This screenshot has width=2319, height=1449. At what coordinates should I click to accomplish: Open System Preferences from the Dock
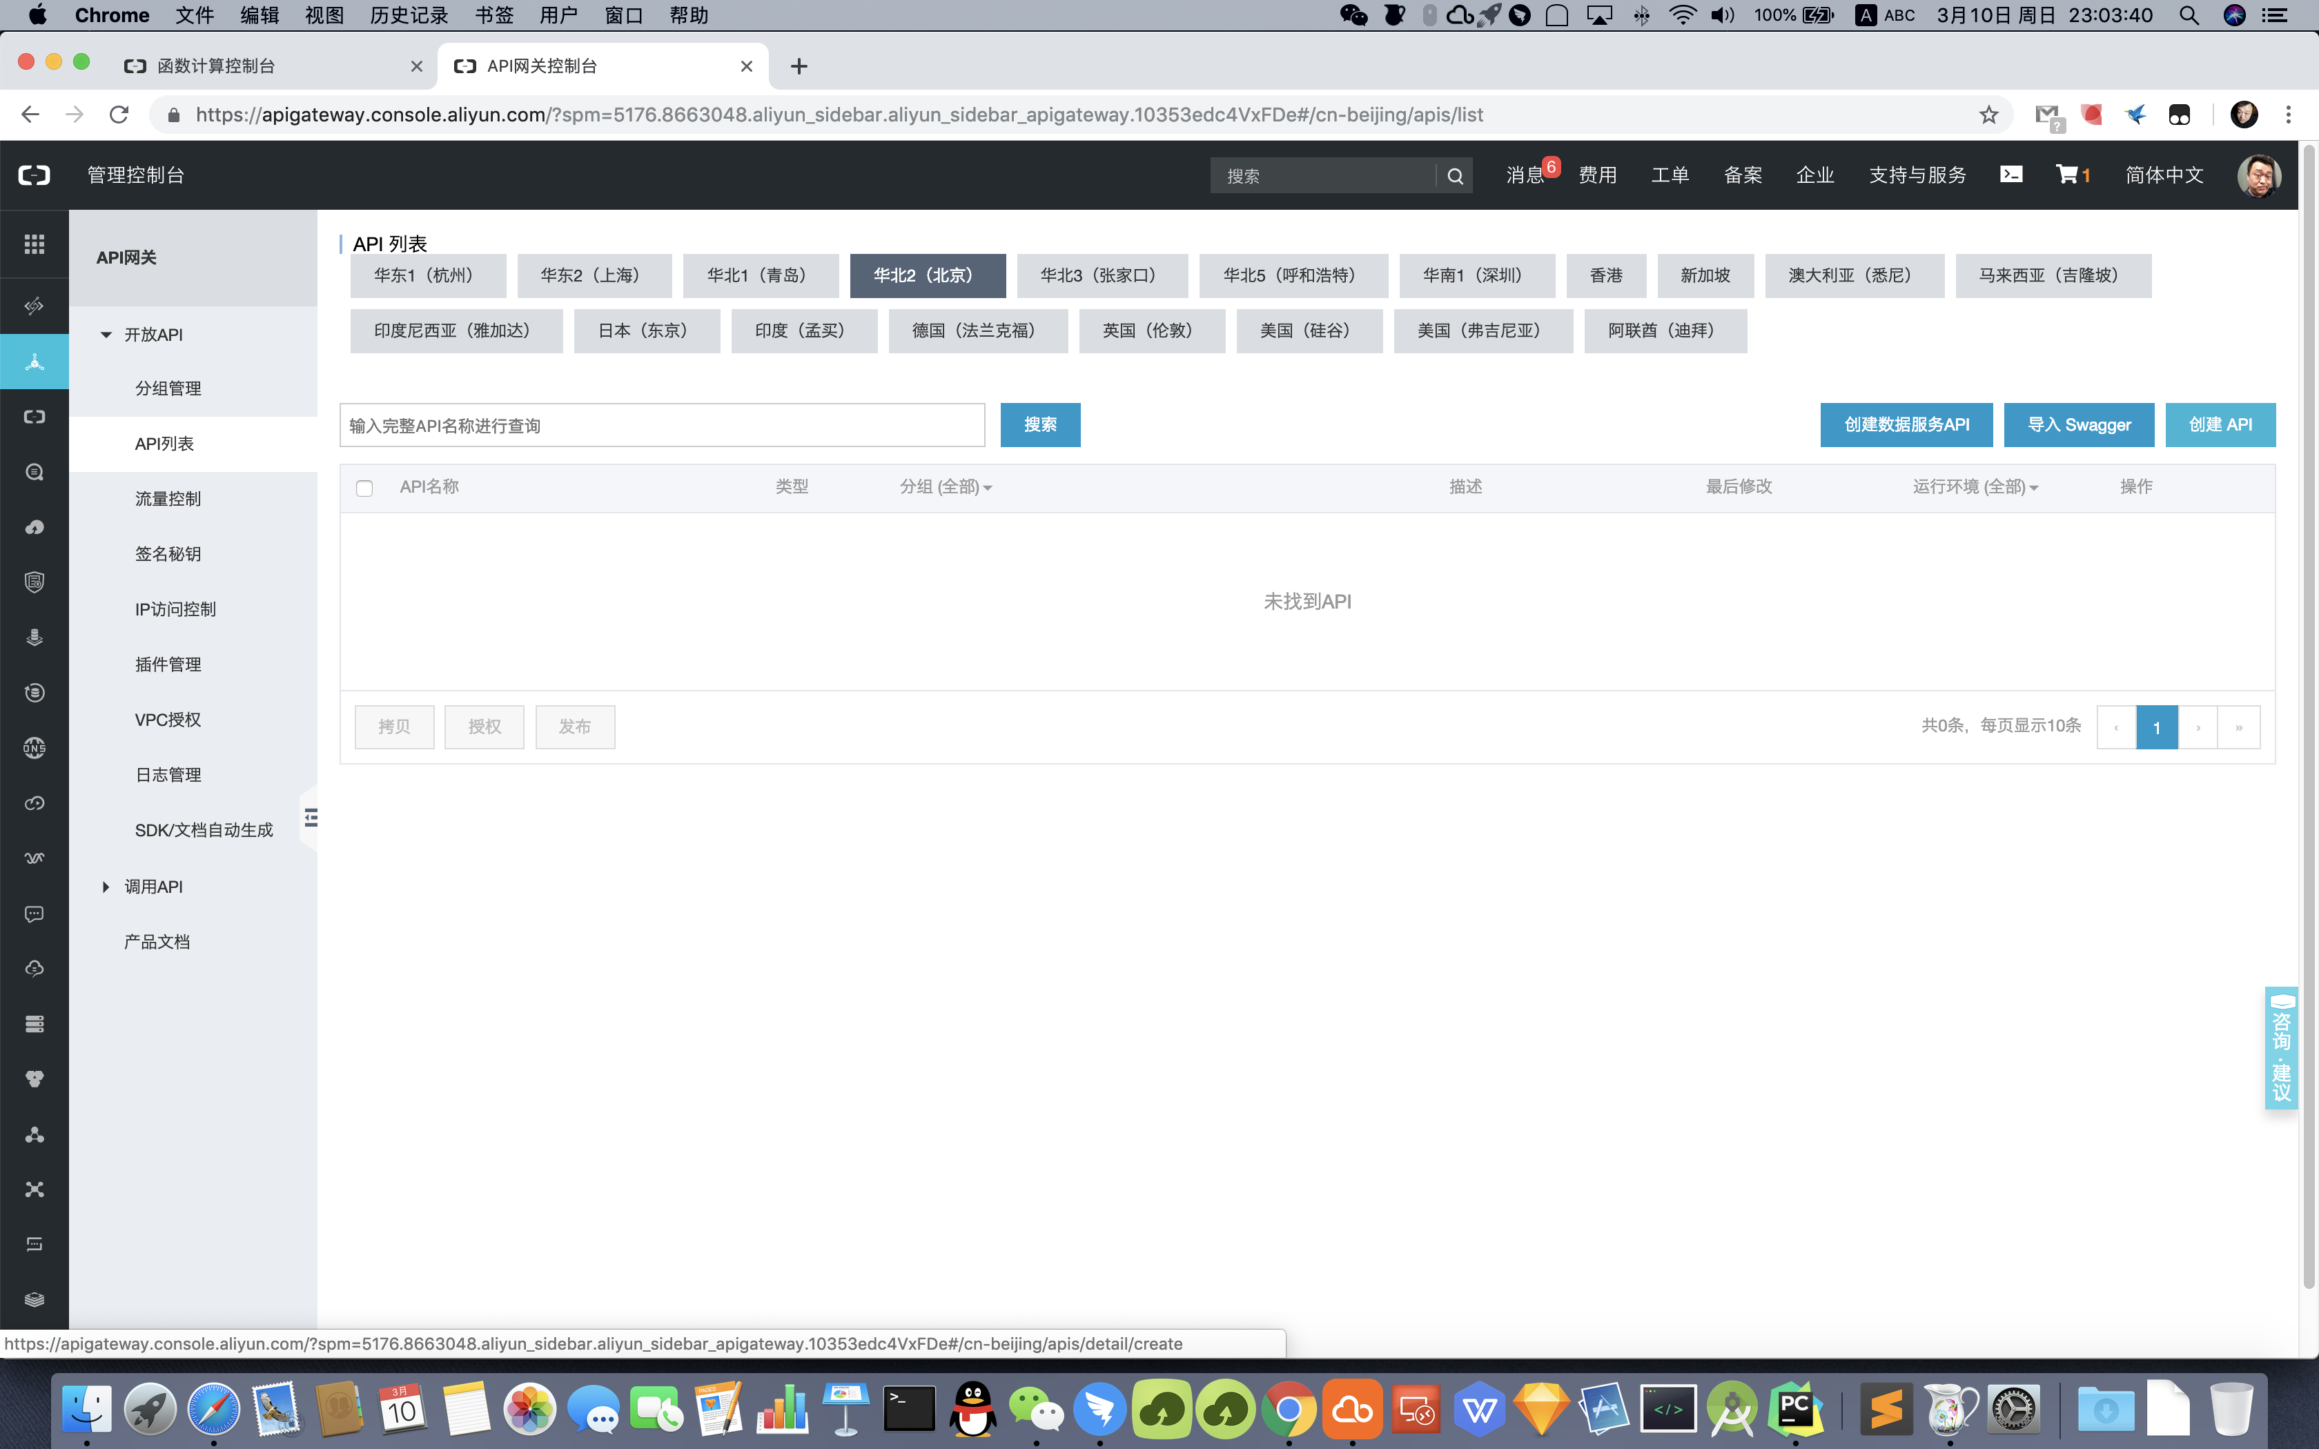pyautogui.click(x=2013, y=1409)
